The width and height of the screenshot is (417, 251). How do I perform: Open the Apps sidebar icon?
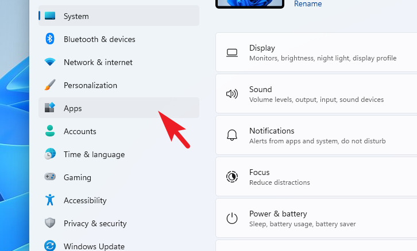pyautogui.click(x=50, y=108)
